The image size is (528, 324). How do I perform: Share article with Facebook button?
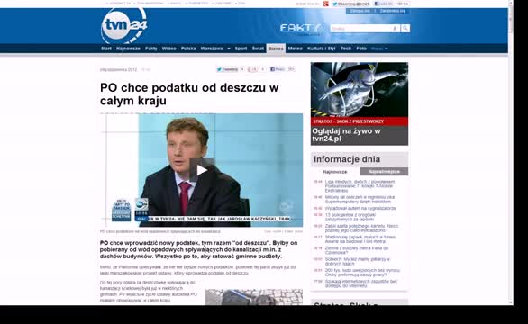[278, 69]
